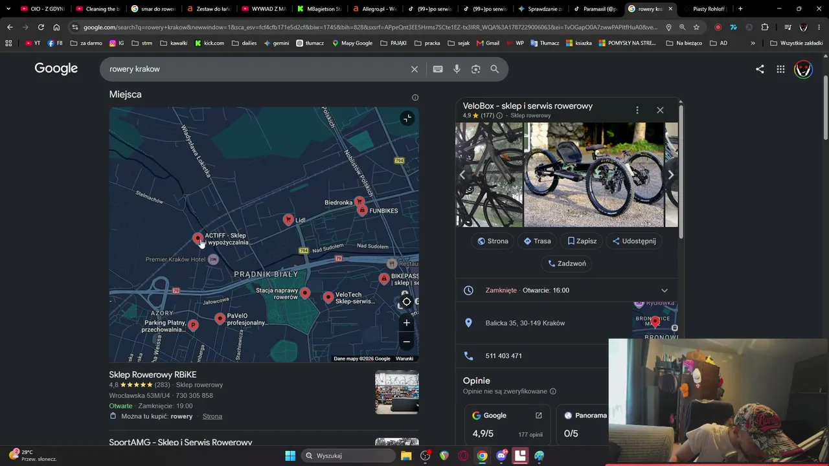Click the Strona button for VeloBox
Screen dimensions: 829x466
click(x=493, y=241)
